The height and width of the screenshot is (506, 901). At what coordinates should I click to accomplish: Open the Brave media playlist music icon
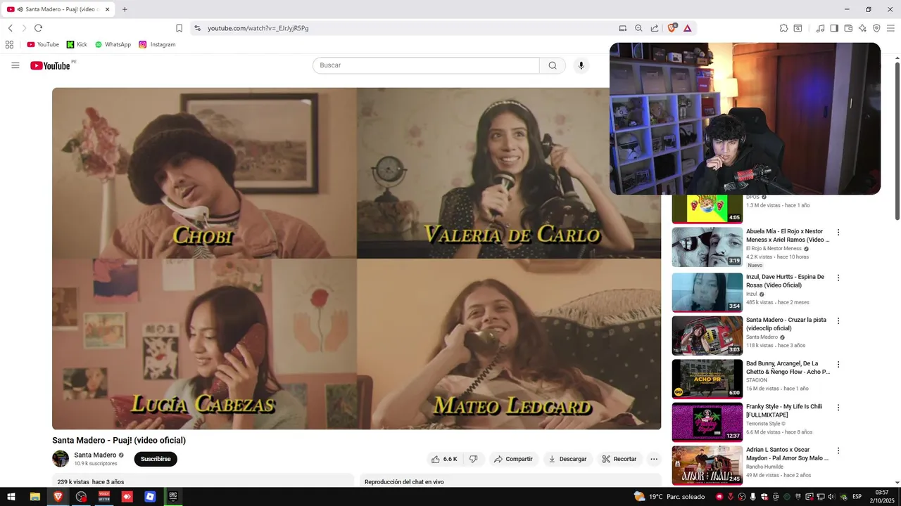[x=820, y=28]
